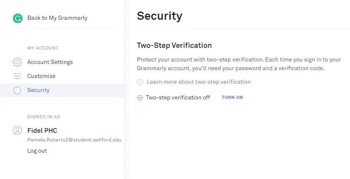This screenshot has height=179, width=350.
Task: Click the Security page title
Action: point(160,16)
